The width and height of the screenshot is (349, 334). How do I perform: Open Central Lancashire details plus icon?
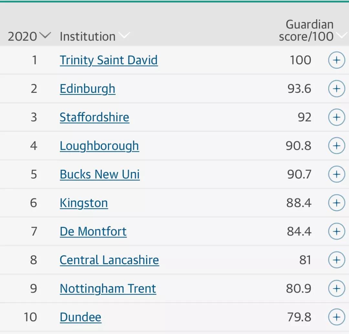[x=336, y=260]
